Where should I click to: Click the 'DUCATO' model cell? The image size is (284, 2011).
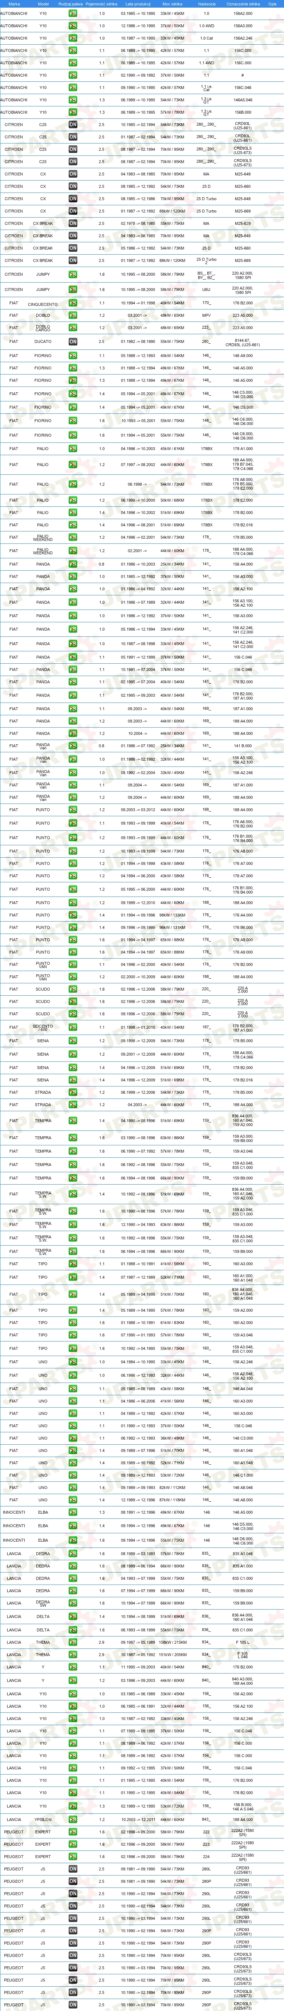(43, 342)
